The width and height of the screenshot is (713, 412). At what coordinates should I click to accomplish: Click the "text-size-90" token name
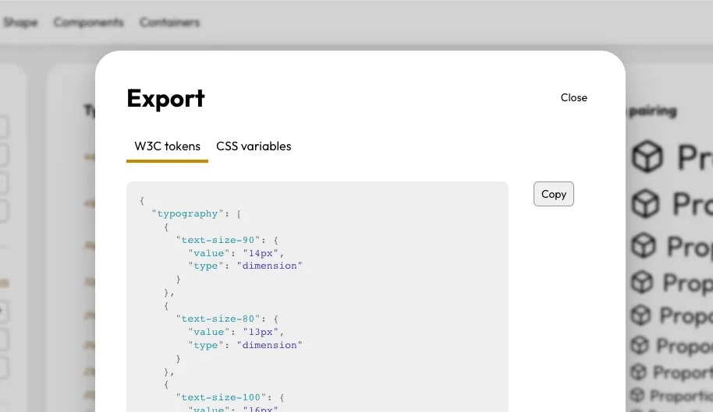(218, 240)
